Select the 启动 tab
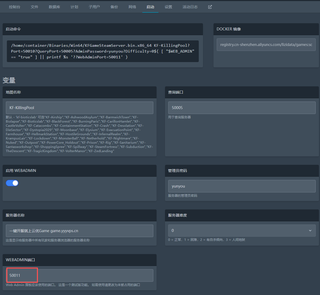Image resolution: width=320 pixels, height=295 pixels. [x=150, y=7]
